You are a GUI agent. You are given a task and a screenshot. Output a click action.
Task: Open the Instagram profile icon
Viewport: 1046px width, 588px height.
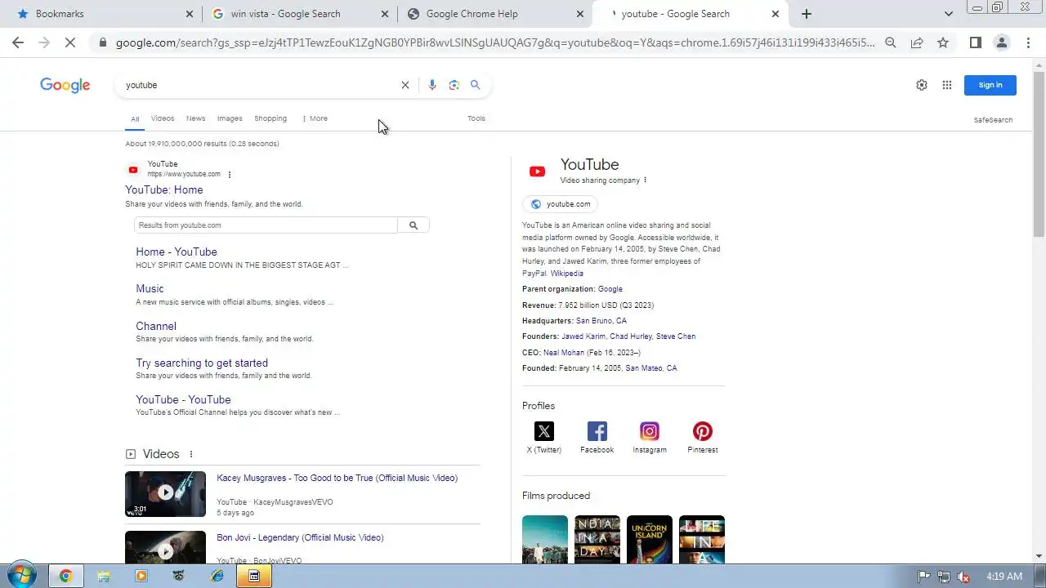tap(650, 431)
